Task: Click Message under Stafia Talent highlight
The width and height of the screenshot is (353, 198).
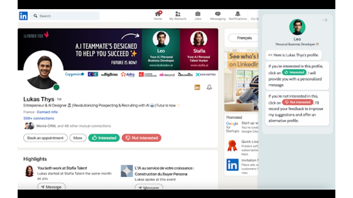Action: (x=52, y=186)
